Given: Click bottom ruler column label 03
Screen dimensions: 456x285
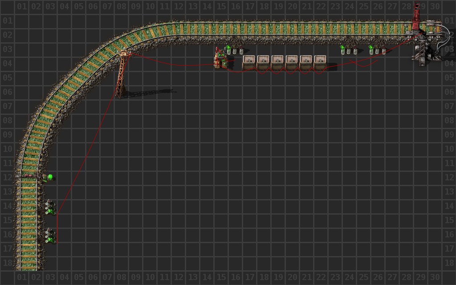Looking at the screenshot, I should [50, 277].
